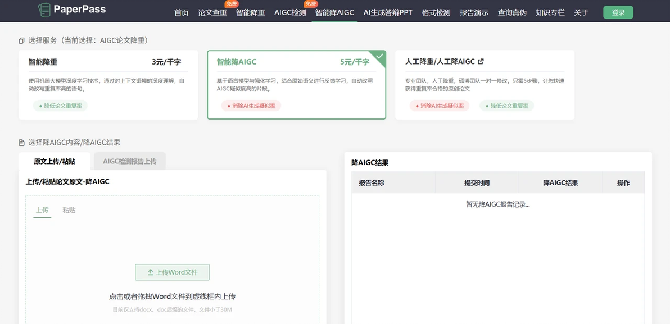
Task: Click the selected checkmark on 智能降AIGC card
Action: [379, 56]
